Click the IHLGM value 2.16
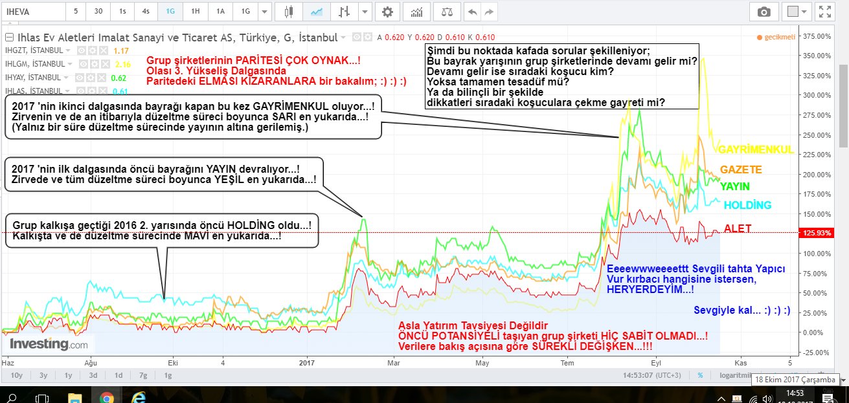The image size is (849, 403). pyautogui.click(x=123, y=64)
